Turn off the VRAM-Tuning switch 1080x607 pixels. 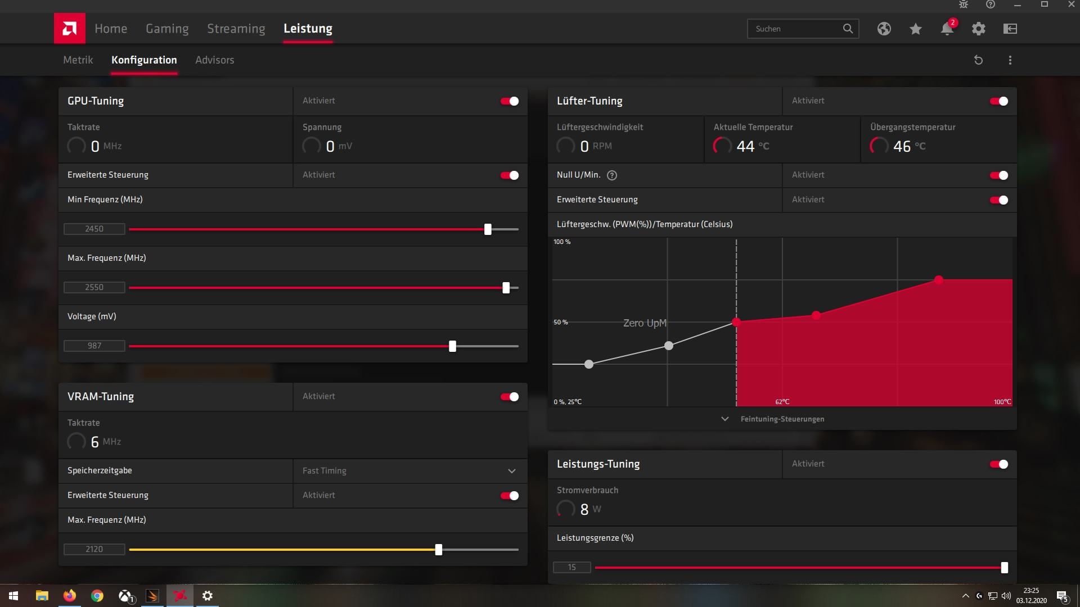point(510,397)
